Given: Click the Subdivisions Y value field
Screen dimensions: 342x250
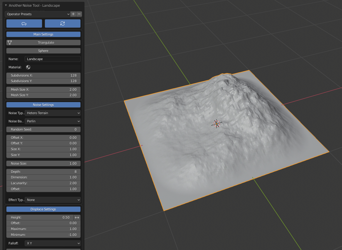Looking at the screenshot, I should tap(43, 81).
